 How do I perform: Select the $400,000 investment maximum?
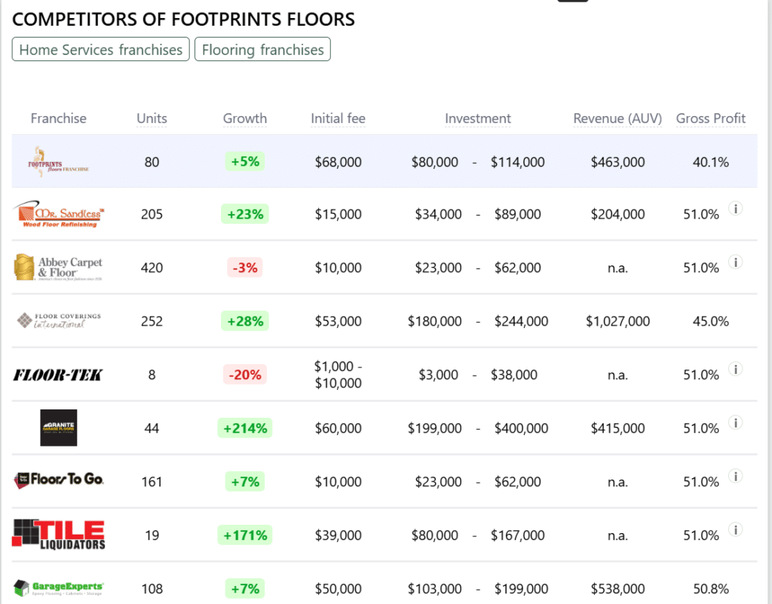pyautogui.click(x=522, y=428)
